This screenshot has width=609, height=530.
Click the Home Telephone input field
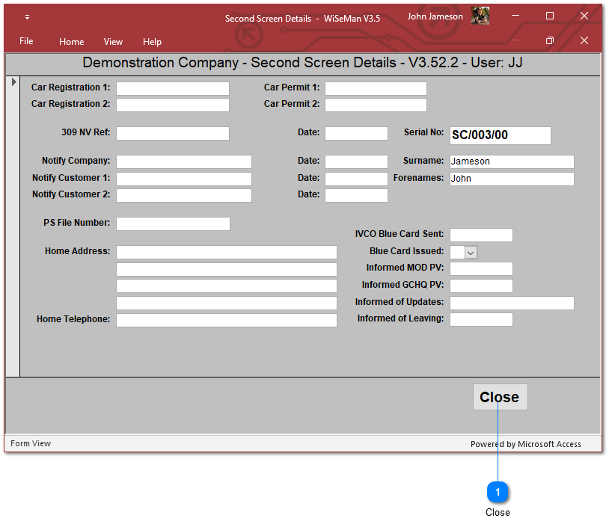(226, 320)
